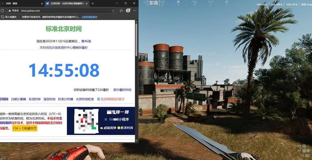Click the star icon in the address bar
The height and width of the screenshot is (160, 312).
click(x=113, y=11)
